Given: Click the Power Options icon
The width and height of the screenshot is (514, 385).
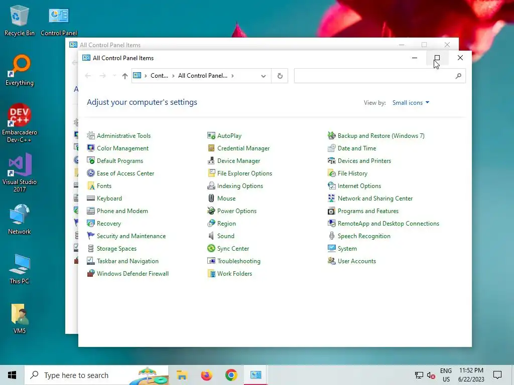Looking at the screenshot, I should [x=211, y=211].
